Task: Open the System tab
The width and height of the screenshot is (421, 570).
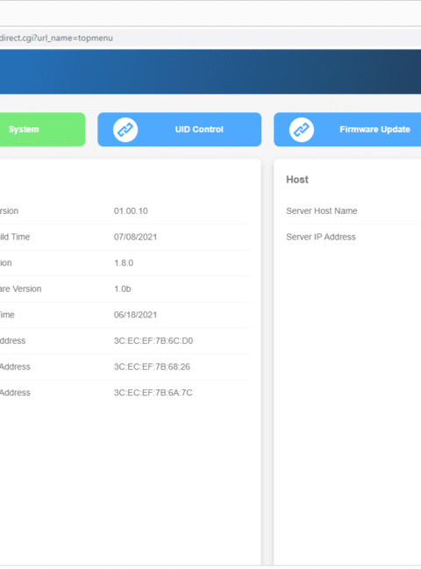Action: click(x=42, y=130)
